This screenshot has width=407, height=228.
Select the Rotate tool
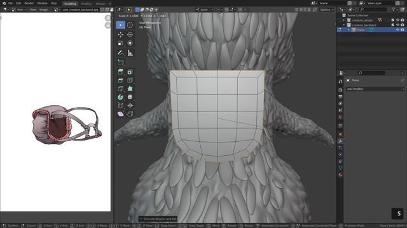130,34
